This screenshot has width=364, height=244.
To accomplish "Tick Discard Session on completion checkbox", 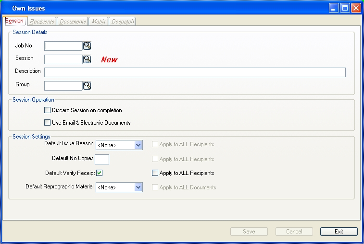I will pyautogui.click(x=47, y=110).
